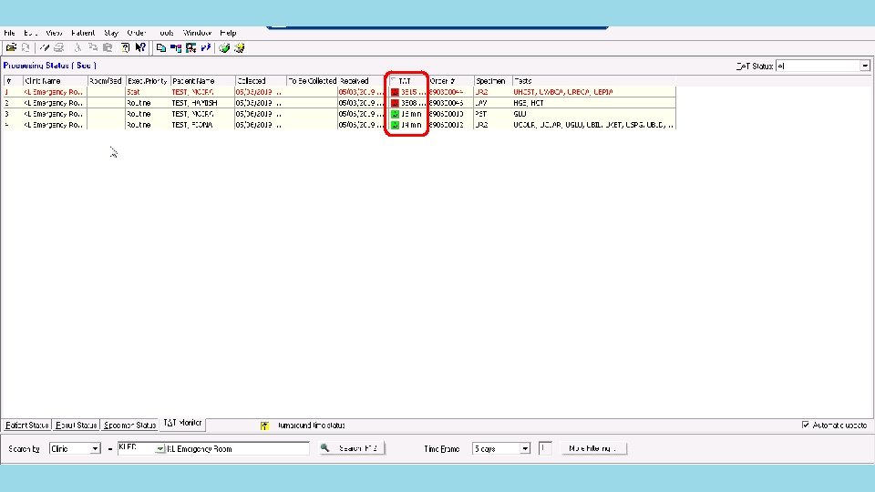Click the small field beside Time Frame
This screenshot has height=492, width=875.
[545, 448]
